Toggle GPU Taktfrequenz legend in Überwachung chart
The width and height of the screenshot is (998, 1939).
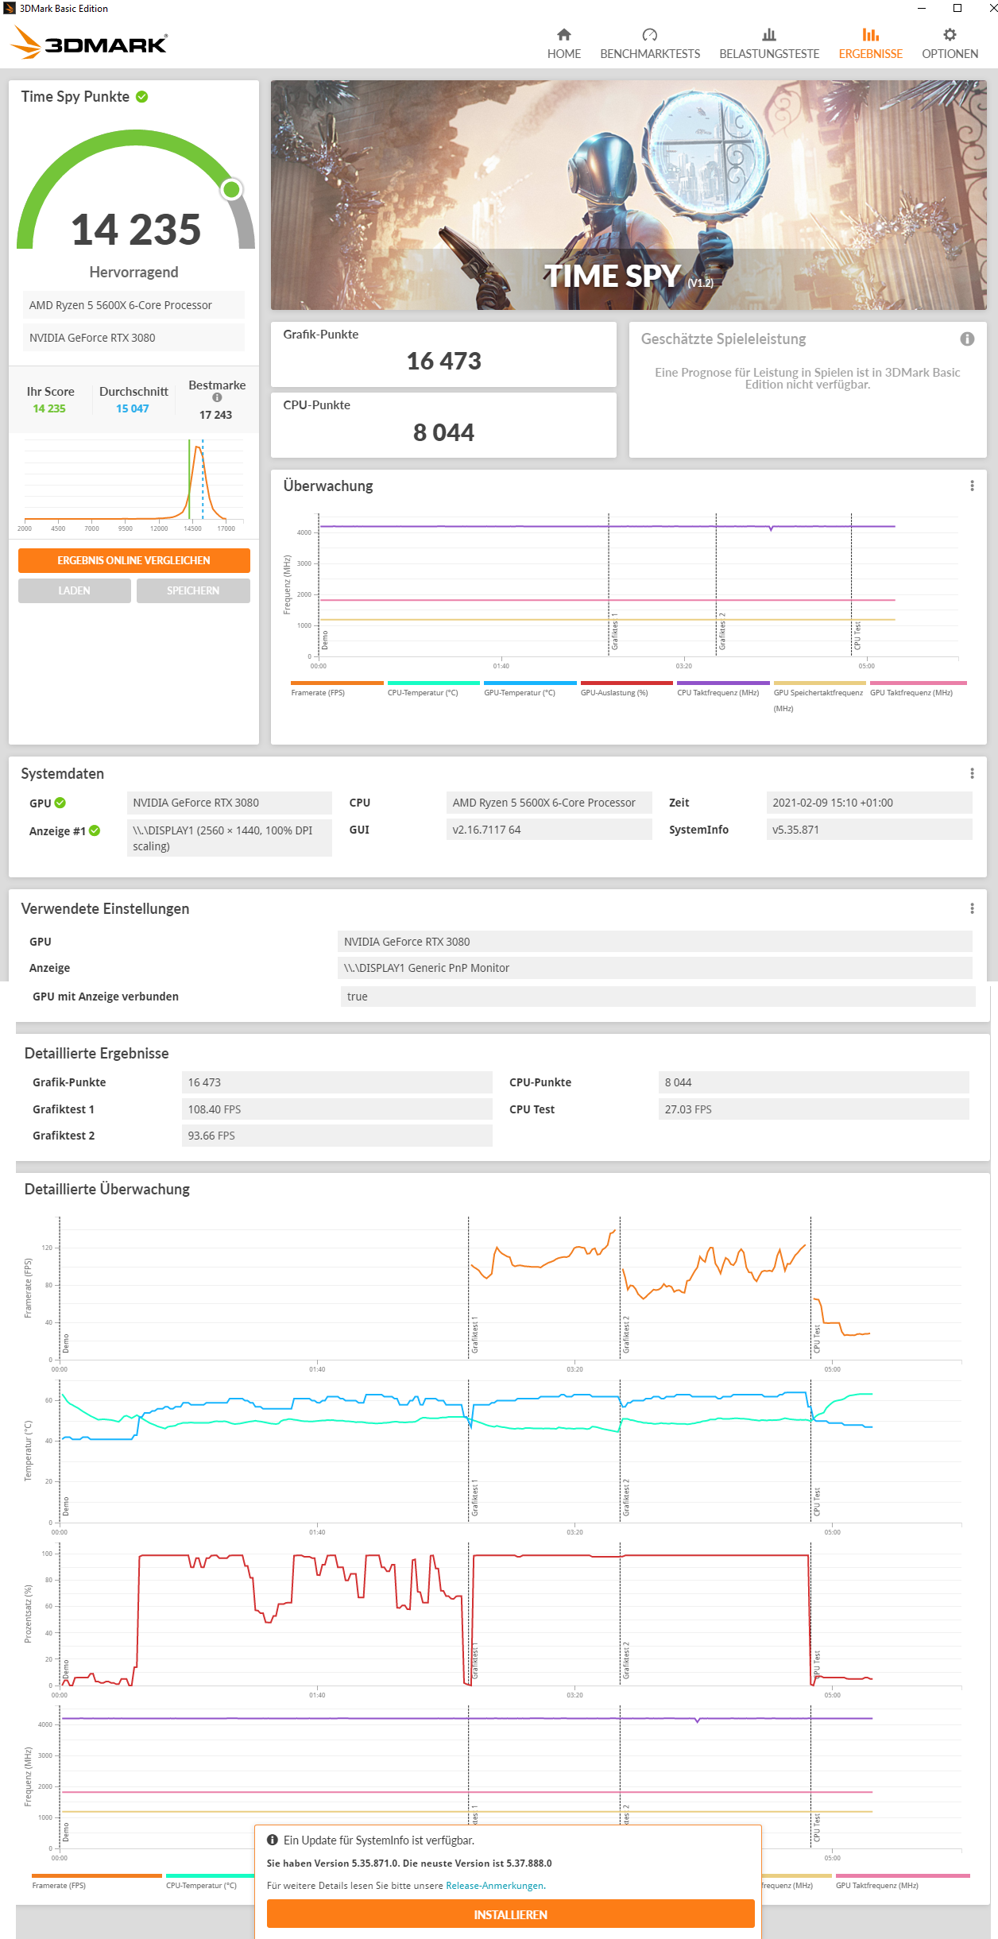click(918, 689)
